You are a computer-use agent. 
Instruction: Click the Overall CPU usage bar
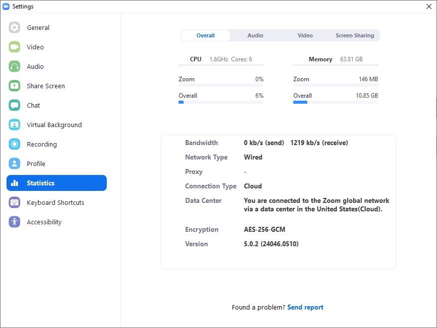(x=221, y=102)
